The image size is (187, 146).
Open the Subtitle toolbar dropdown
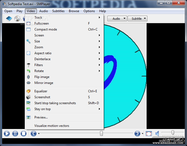137,19
